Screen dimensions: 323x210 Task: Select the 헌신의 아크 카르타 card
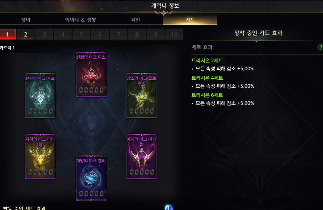[x=40, y=95]
